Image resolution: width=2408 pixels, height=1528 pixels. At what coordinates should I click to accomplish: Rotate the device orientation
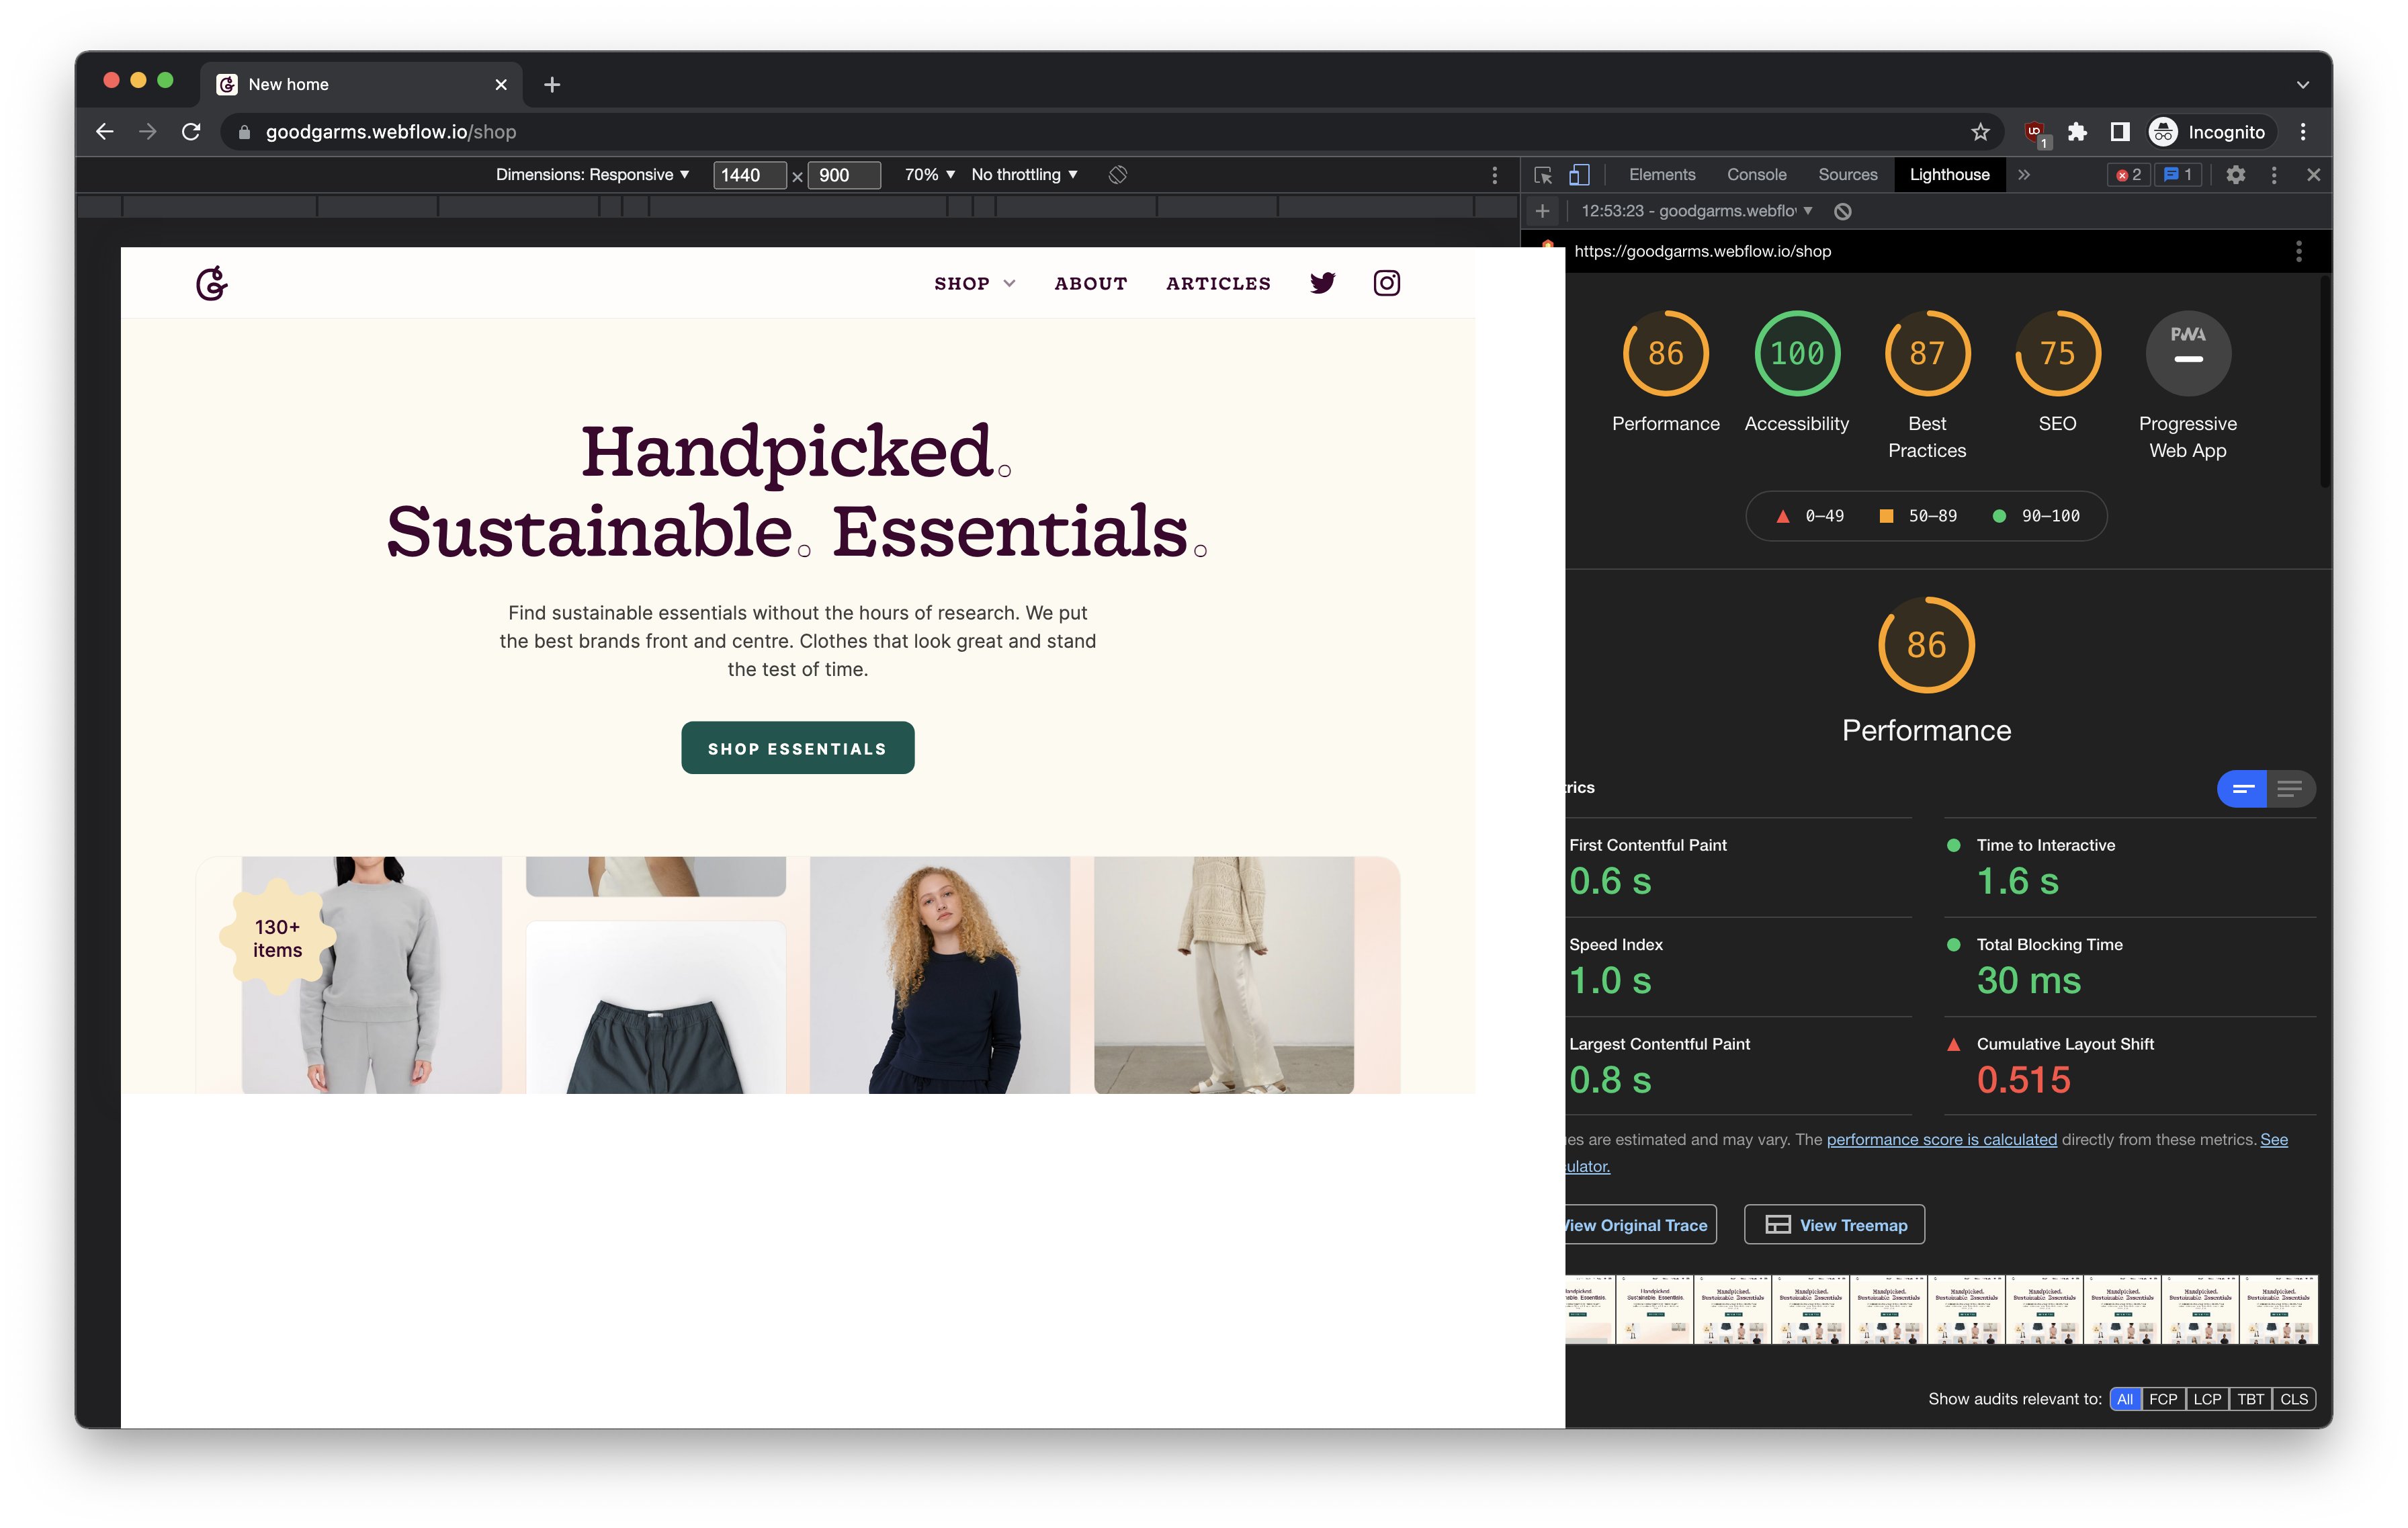tap(1117, 174)
